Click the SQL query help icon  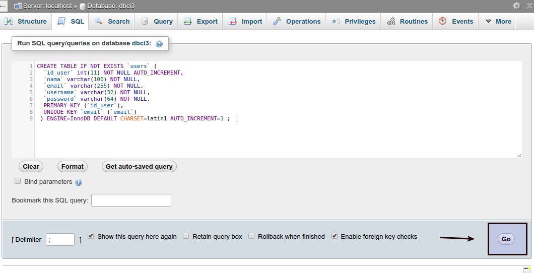click(x=159, y=44)
